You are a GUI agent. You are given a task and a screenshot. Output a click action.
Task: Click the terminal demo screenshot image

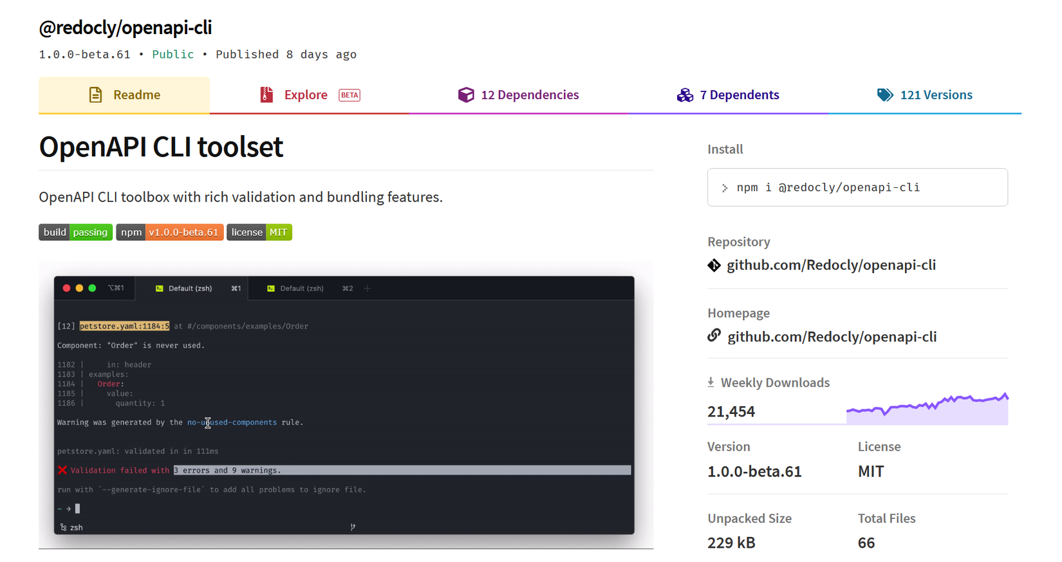[x=346, y=404]
